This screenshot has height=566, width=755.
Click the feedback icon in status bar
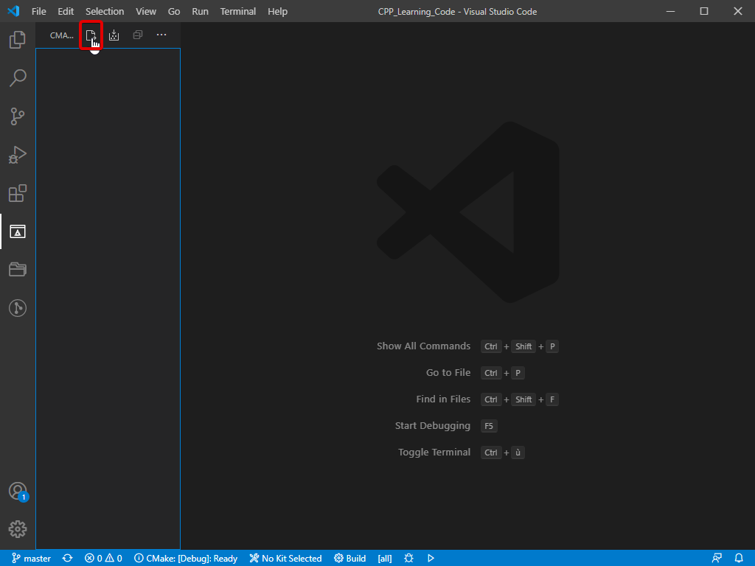(x=717, y=559)
